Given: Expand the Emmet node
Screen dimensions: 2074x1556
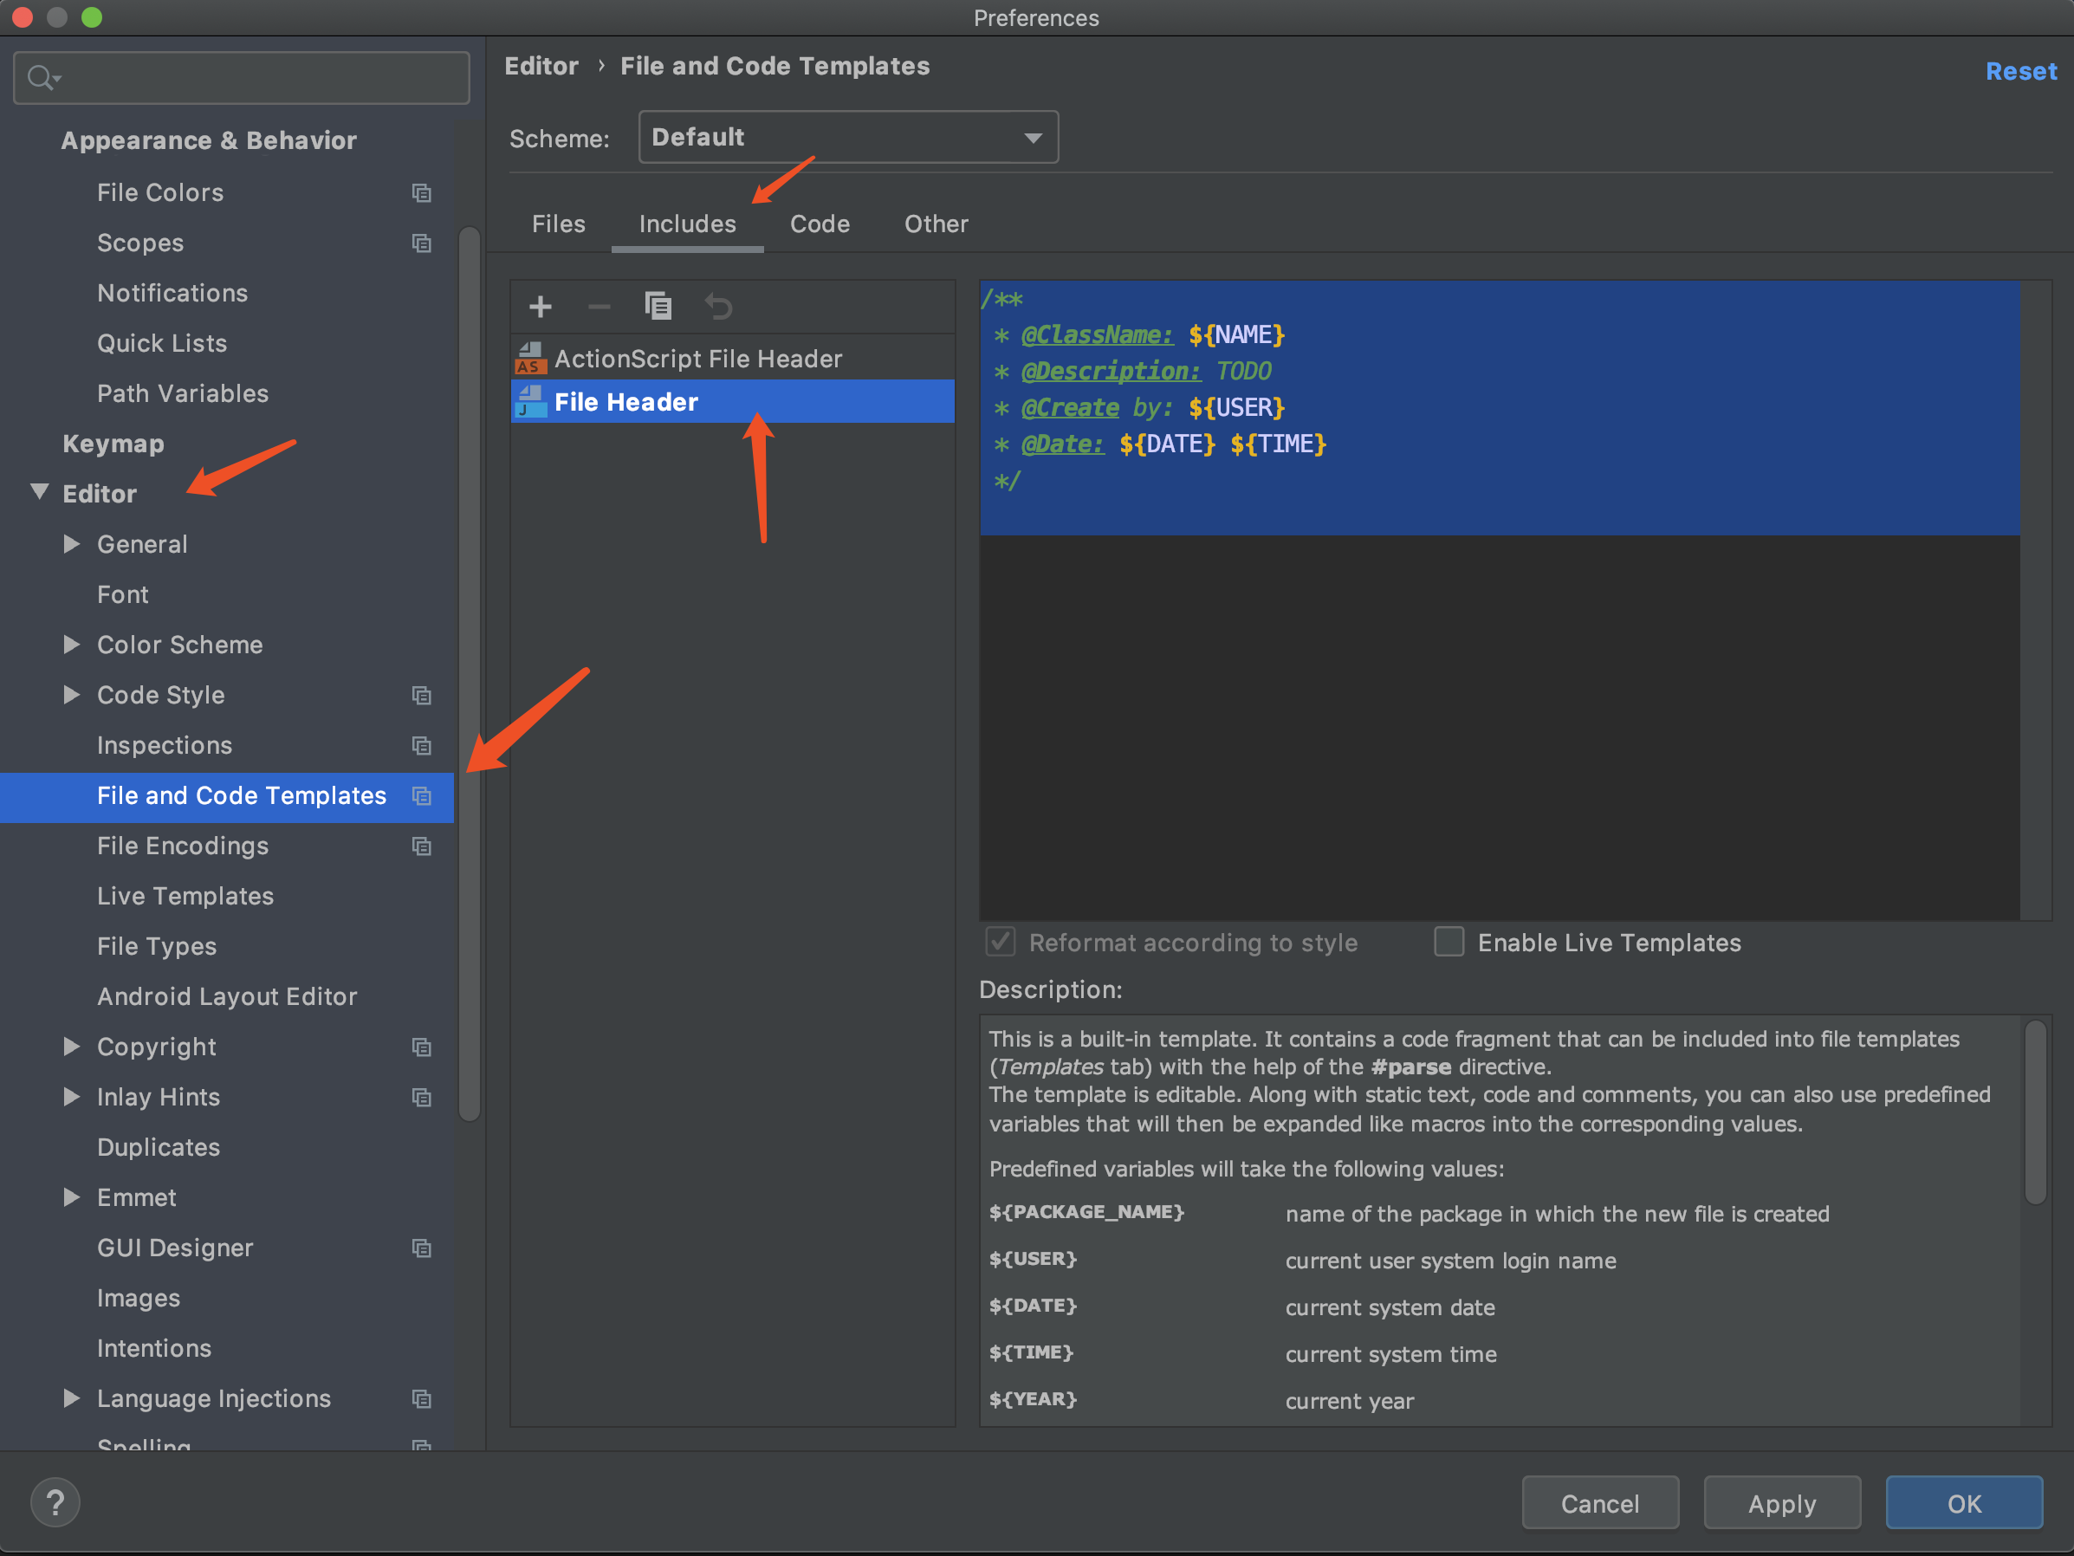Looking at the screenshot, I should coord(71,1196).
